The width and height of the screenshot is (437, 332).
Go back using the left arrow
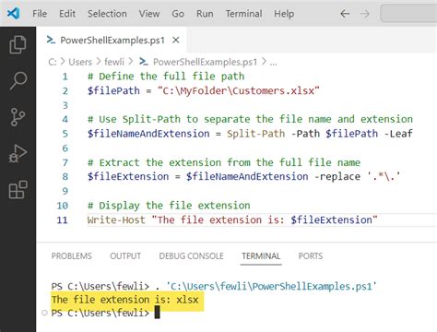[345, 14]
